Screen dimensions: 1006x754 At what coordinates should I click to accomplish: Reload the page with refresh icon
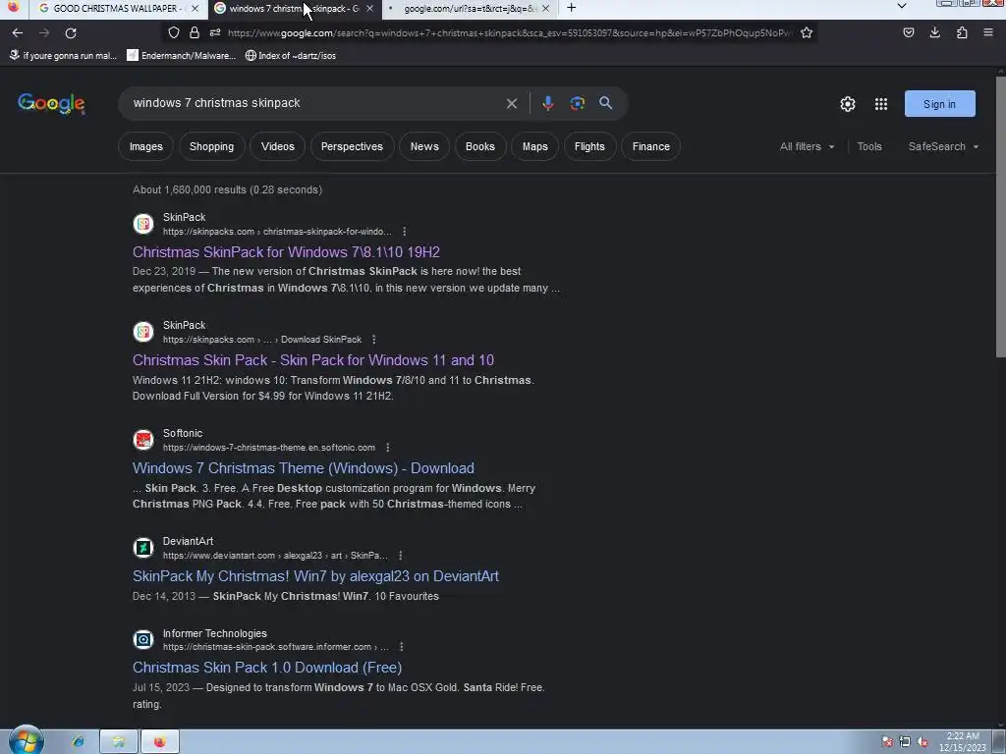[x=71, y=32]
